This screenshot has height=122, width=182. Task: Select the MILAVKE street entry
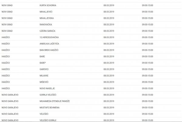pyautogui.click(x=44, y=75)
